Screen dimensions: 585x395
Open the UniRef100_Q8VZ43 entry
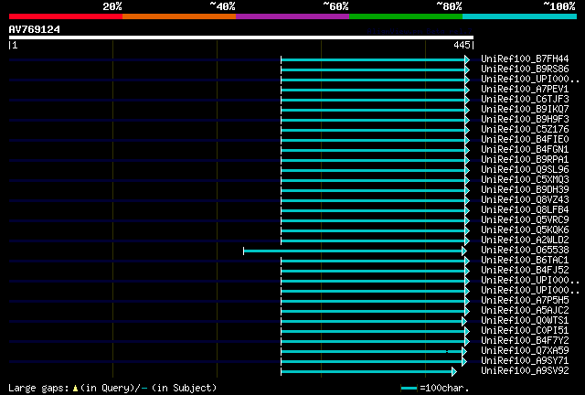525,200
